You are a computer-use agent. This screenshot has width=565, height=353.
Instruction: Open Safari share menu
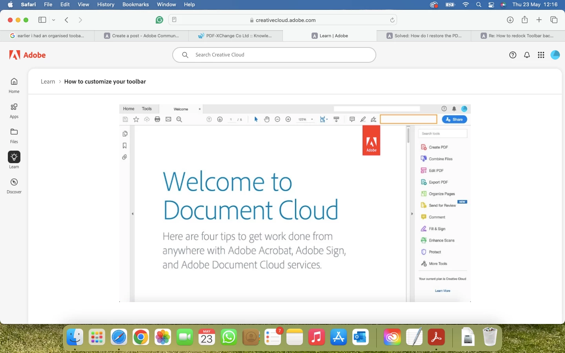pos(525,20)
